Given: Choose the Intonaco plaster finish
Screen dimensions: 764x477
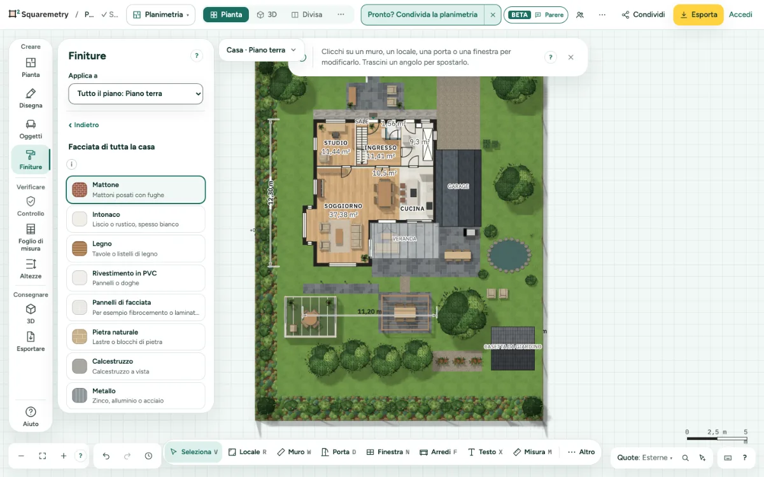Looking at the screenshot, I should click(136, 219).
